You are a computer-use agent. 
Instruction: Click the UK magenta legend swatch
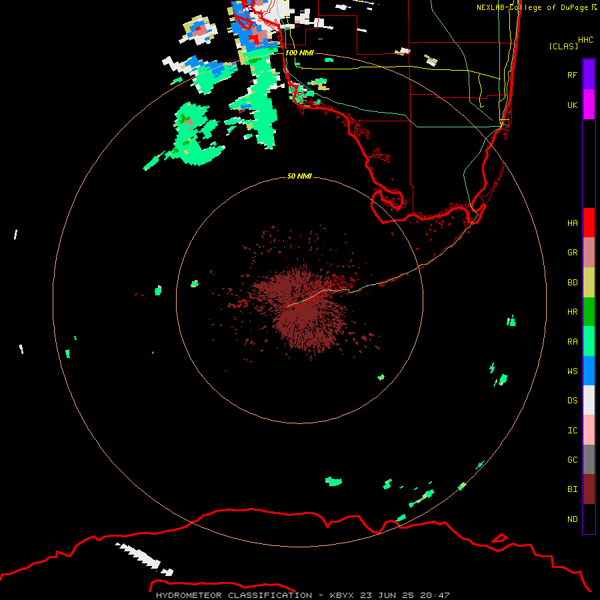pyautogui.click(x=589, y=105)
